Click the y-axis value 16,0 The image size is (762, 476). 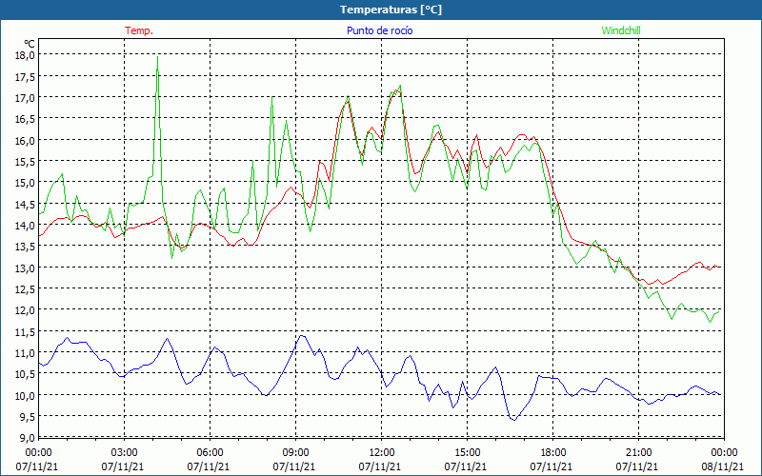[x=25, y=140]
